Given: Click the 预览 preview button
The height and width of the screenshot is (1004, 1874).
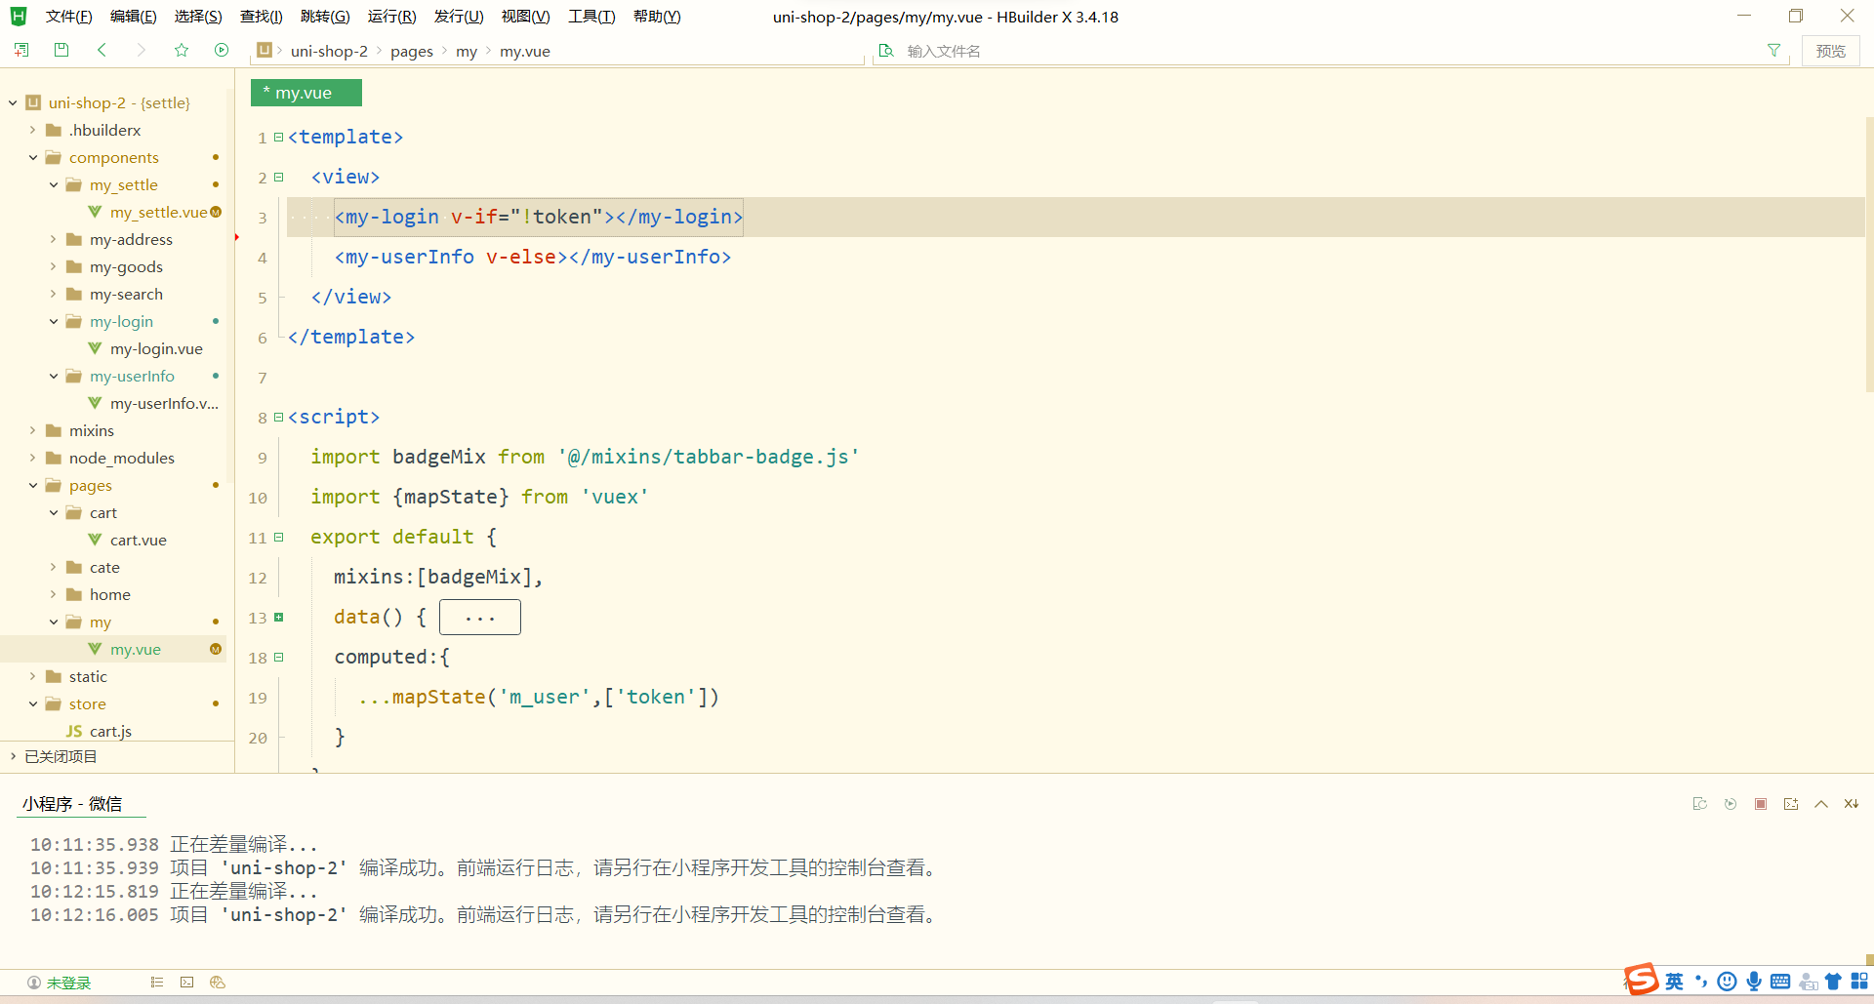Looking at the screenshot, I should (x=1831, y=50).
